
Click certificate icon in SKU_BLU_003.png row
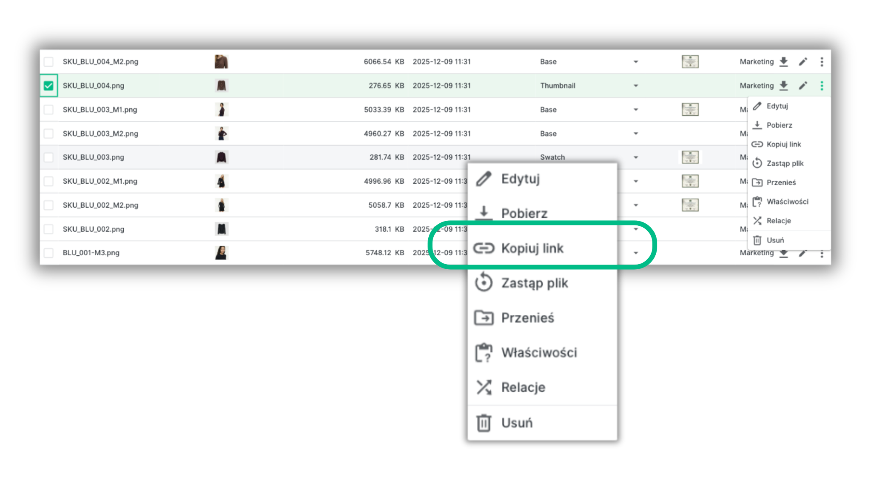click(x=690, y=157)
